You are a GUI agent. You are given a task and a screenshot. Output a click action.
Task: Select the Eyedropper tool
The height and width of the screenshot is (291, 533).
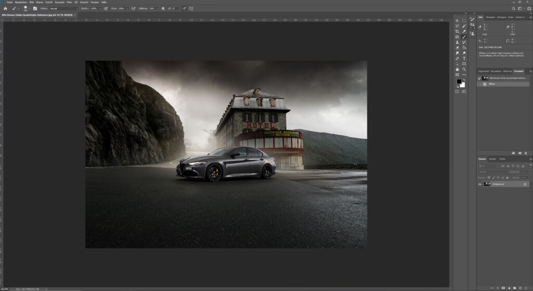464,31
